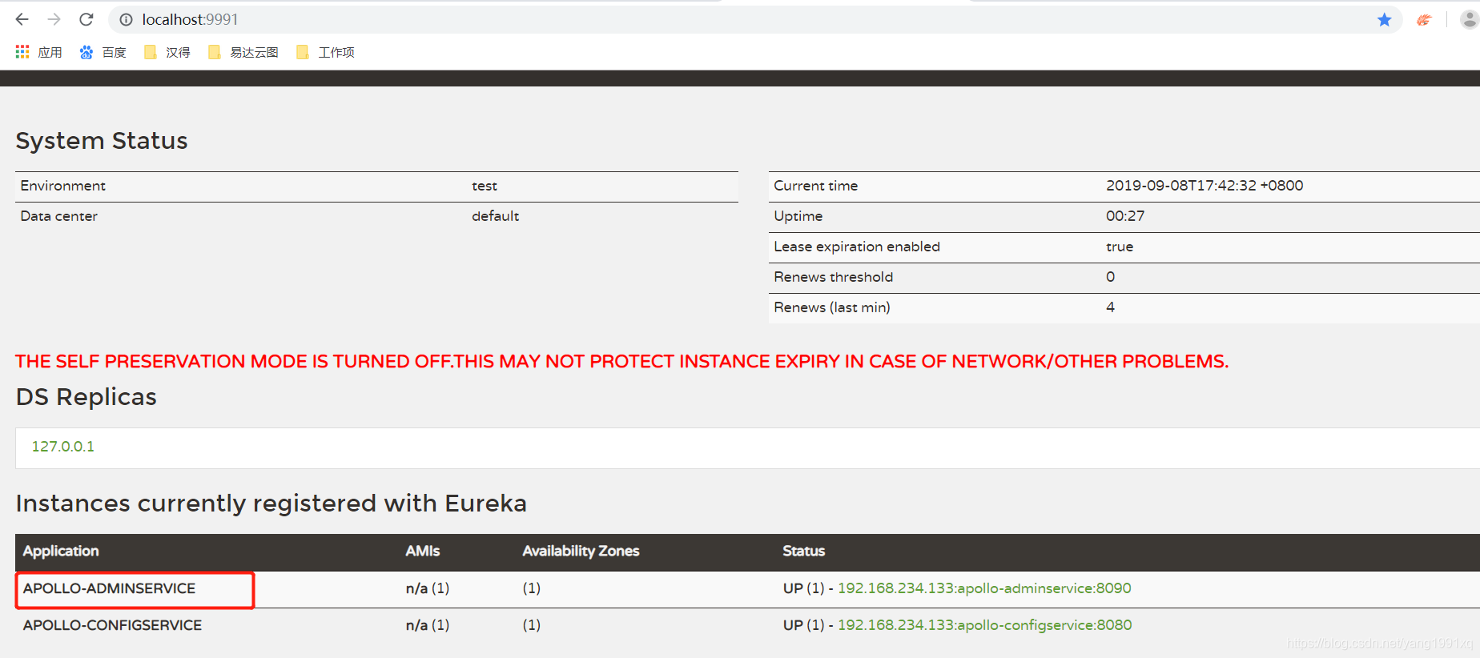Click n/a (1) in the APOLLO-ADMINSERVICE row

pos(428,588)
